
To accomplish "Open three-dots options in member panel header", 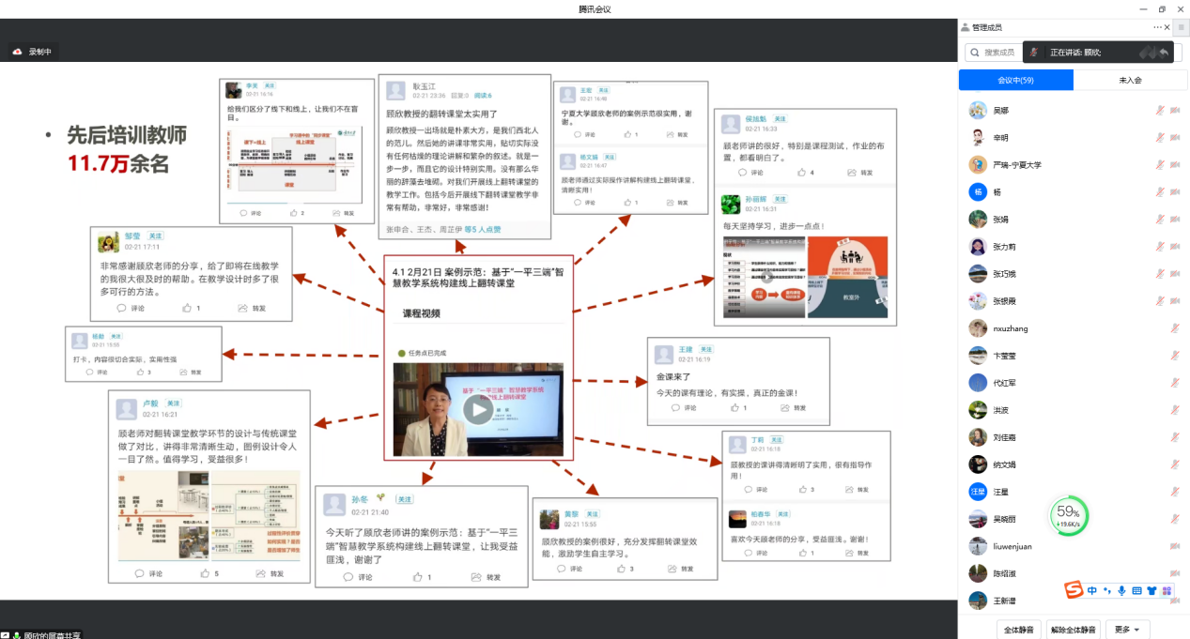I will click(1158, 27).
